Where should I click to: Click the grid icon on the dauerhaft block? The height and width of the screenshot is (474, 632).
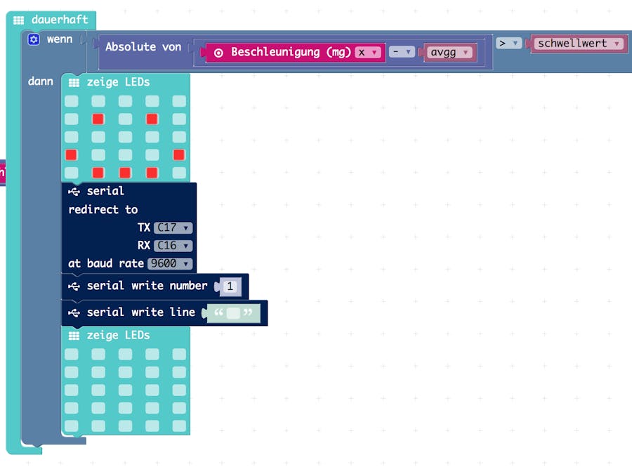(18, 20)
